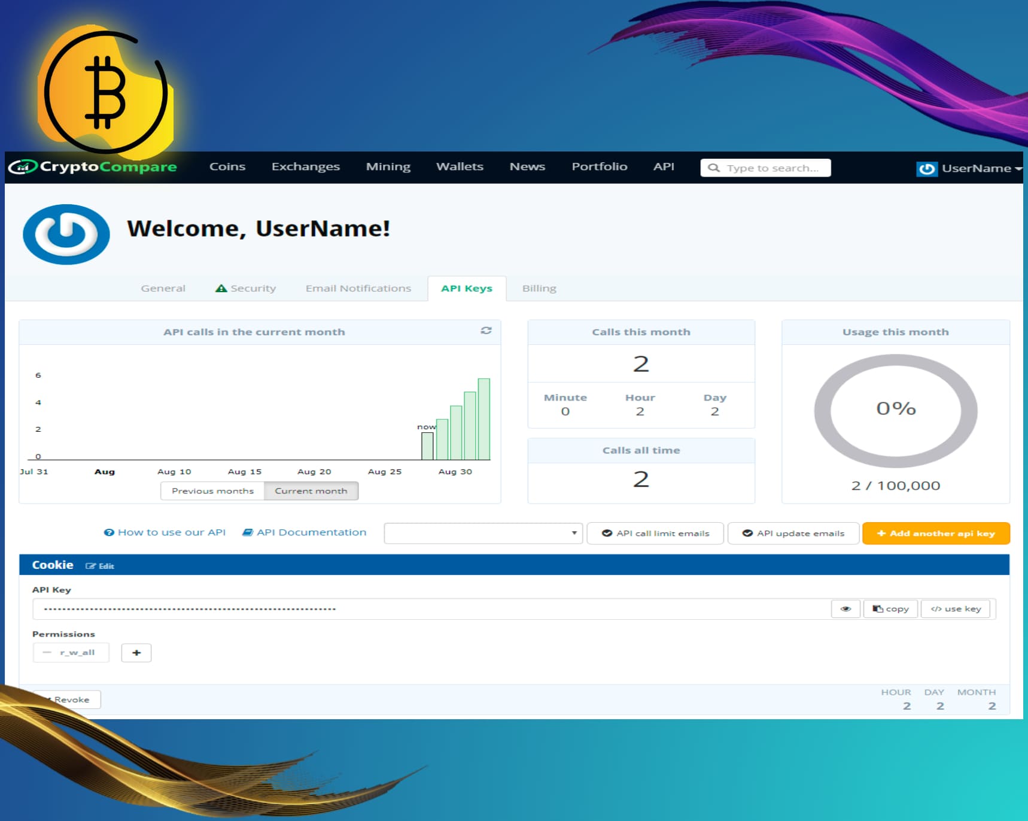
Task: Click the Calls all time header
Action: pyautogui.click(x=641, y=450)
